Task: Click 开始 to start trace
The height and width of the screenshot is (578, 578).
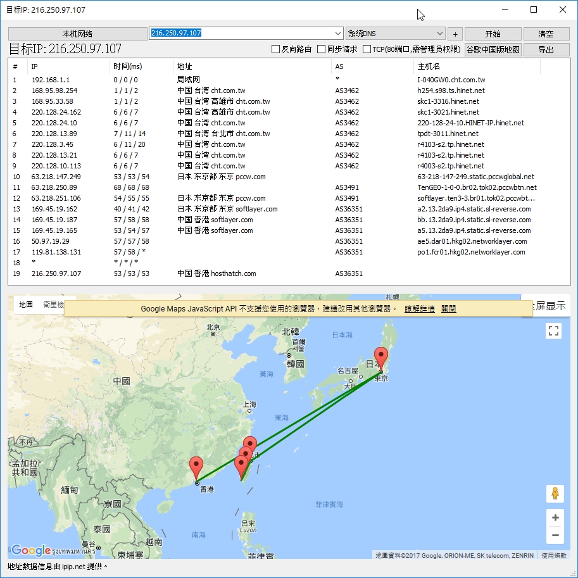Action: (x=493, y=34)
